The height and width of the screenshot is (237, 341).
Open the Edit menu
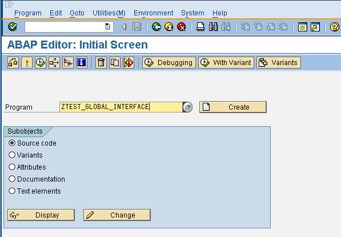tap(55, 13)
